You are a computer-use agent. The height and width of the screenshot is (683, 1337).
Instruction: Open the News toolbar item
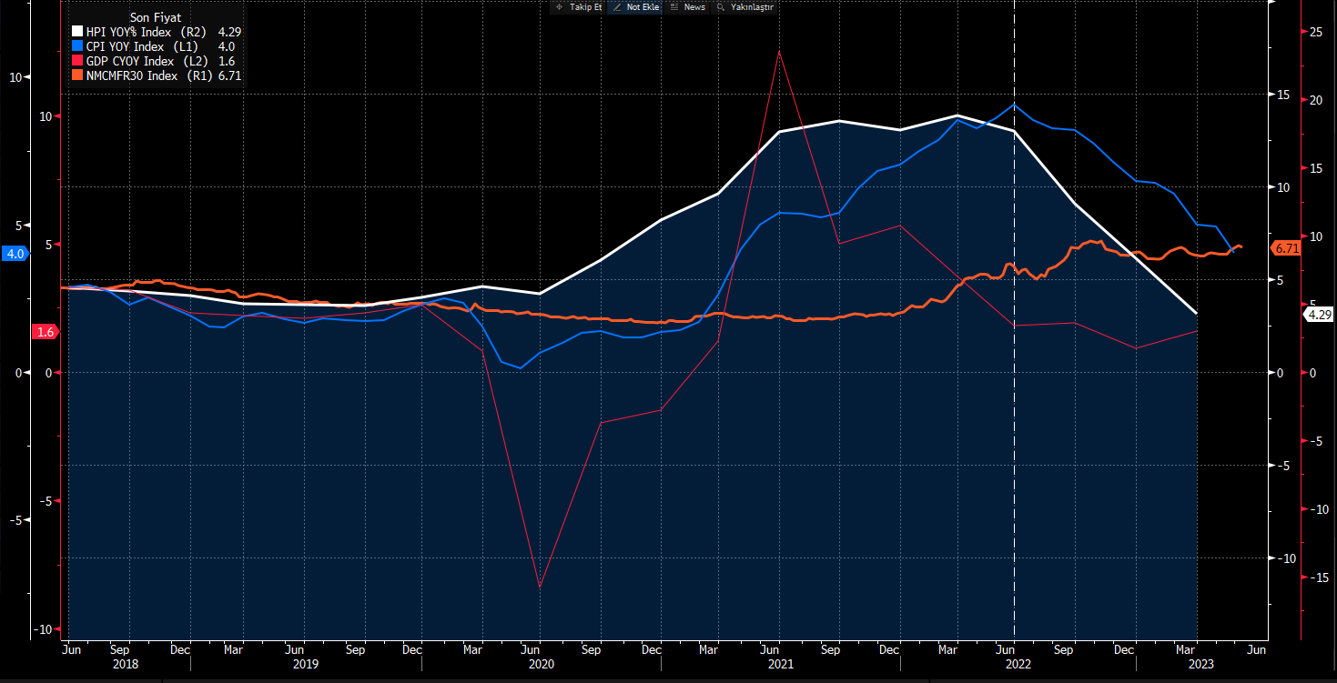[688, 6]
